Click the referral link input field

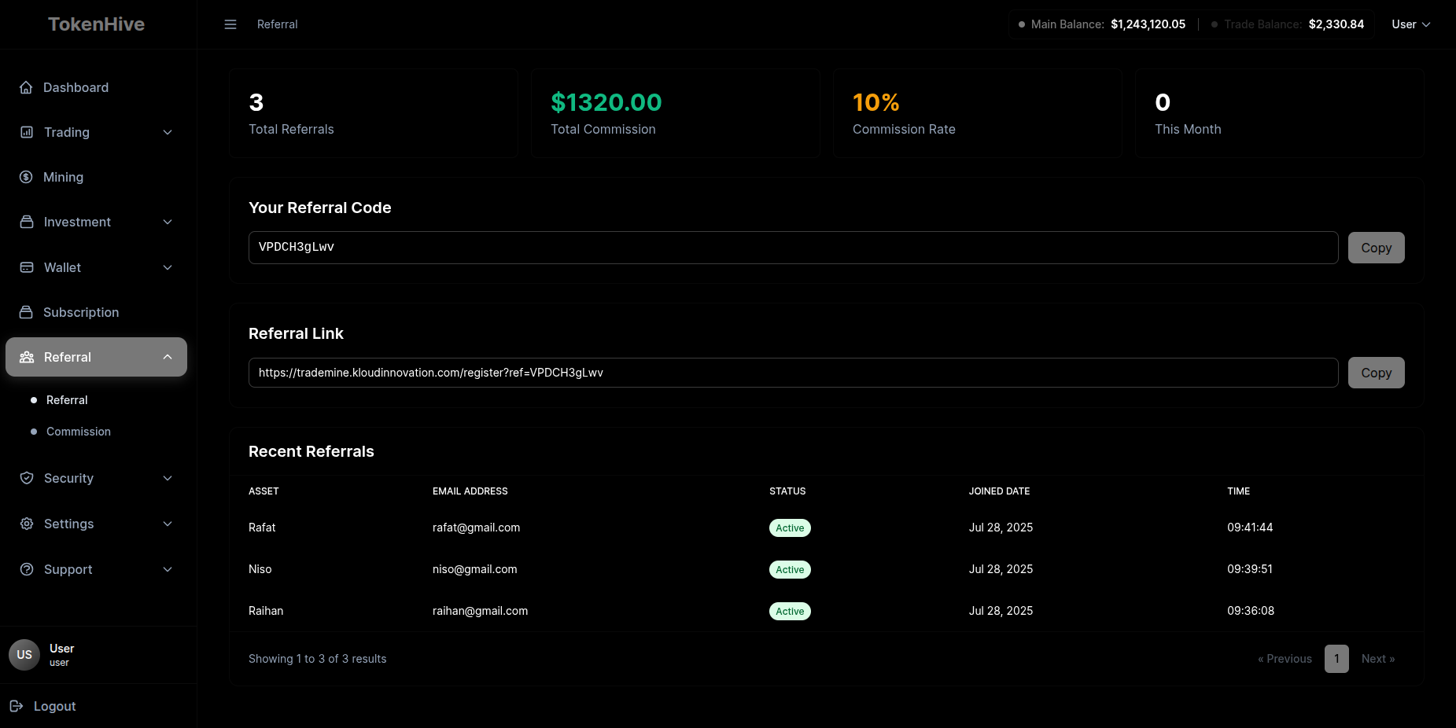tap(793, 373)
